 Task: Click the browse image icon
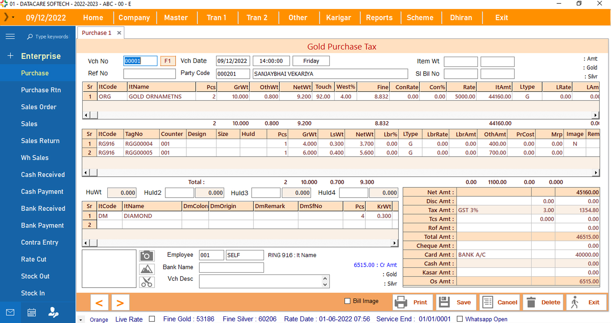click(147, 269)
